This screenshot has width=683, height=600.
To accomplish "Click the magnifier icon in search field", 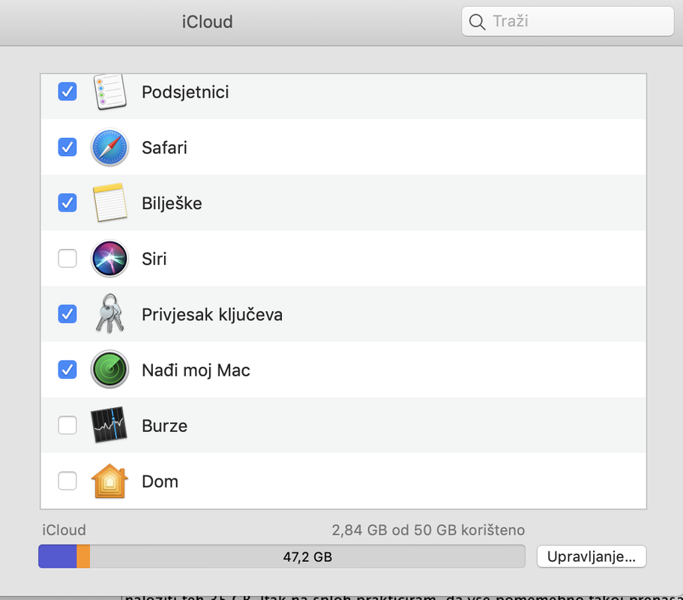I will [477, 21].
